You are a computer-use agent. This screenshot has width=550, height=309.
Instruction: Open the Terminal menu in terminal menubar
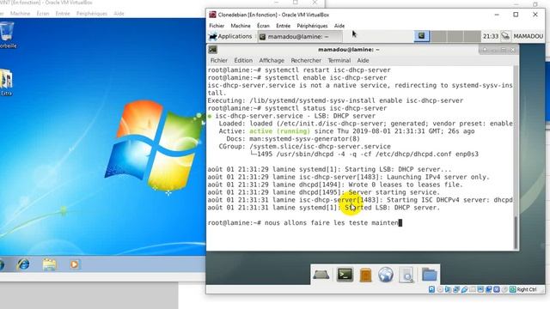point(339,60)
